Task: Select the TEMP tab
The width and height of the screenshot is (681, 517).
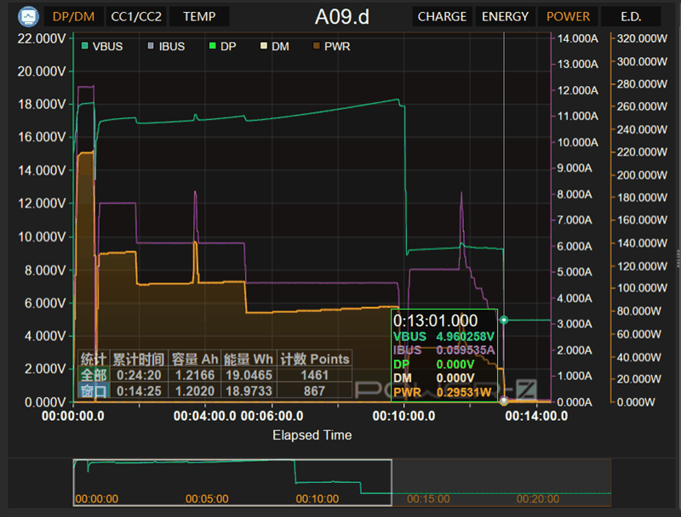Action: [199, 16]
